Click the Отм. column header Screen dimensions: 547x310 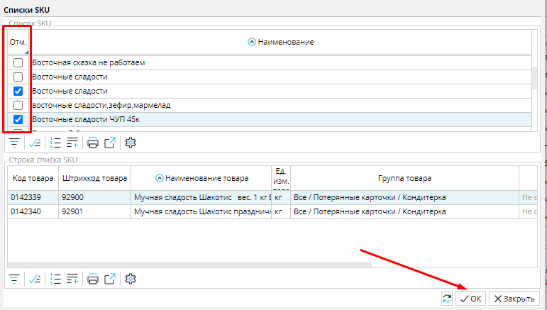[x=18, y=43]
